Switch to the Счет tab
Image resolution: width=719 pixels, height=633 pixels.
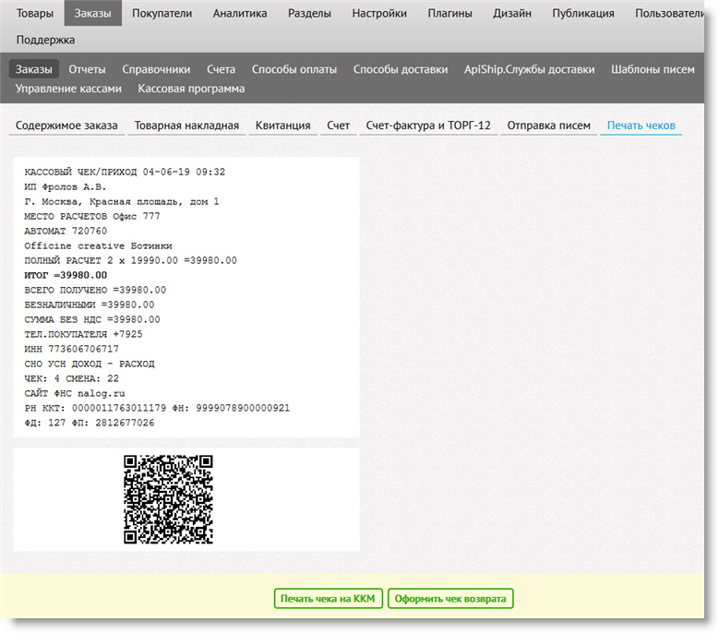tap(339, 125)
